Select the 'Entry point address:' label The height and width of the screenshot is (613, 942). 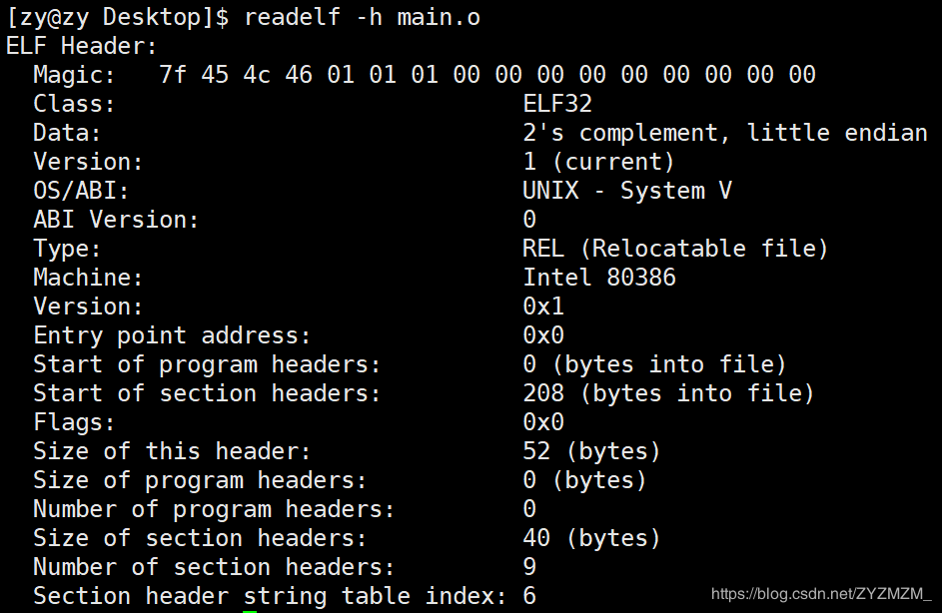click(172, 335)
